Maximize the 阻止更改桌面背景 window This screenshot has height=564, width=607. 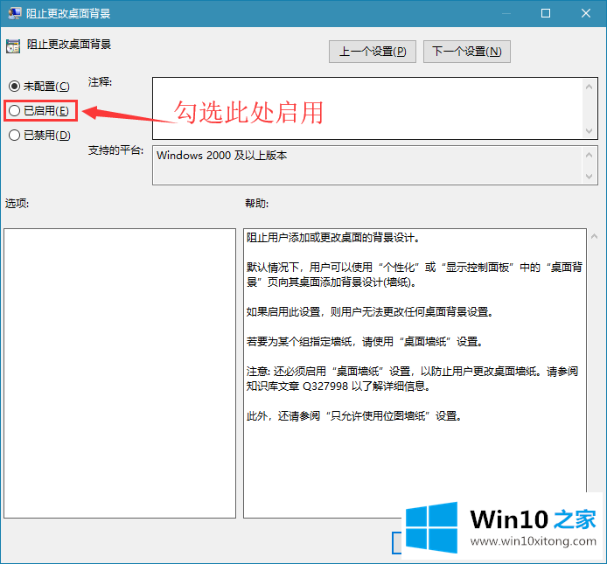[546, 13]
